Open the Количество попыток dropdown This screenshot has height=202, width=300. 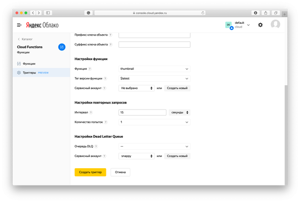154,122
